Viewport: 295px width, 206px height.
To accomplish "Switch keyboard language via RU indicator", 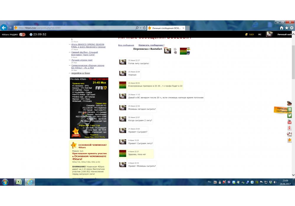I will [209, 182].
